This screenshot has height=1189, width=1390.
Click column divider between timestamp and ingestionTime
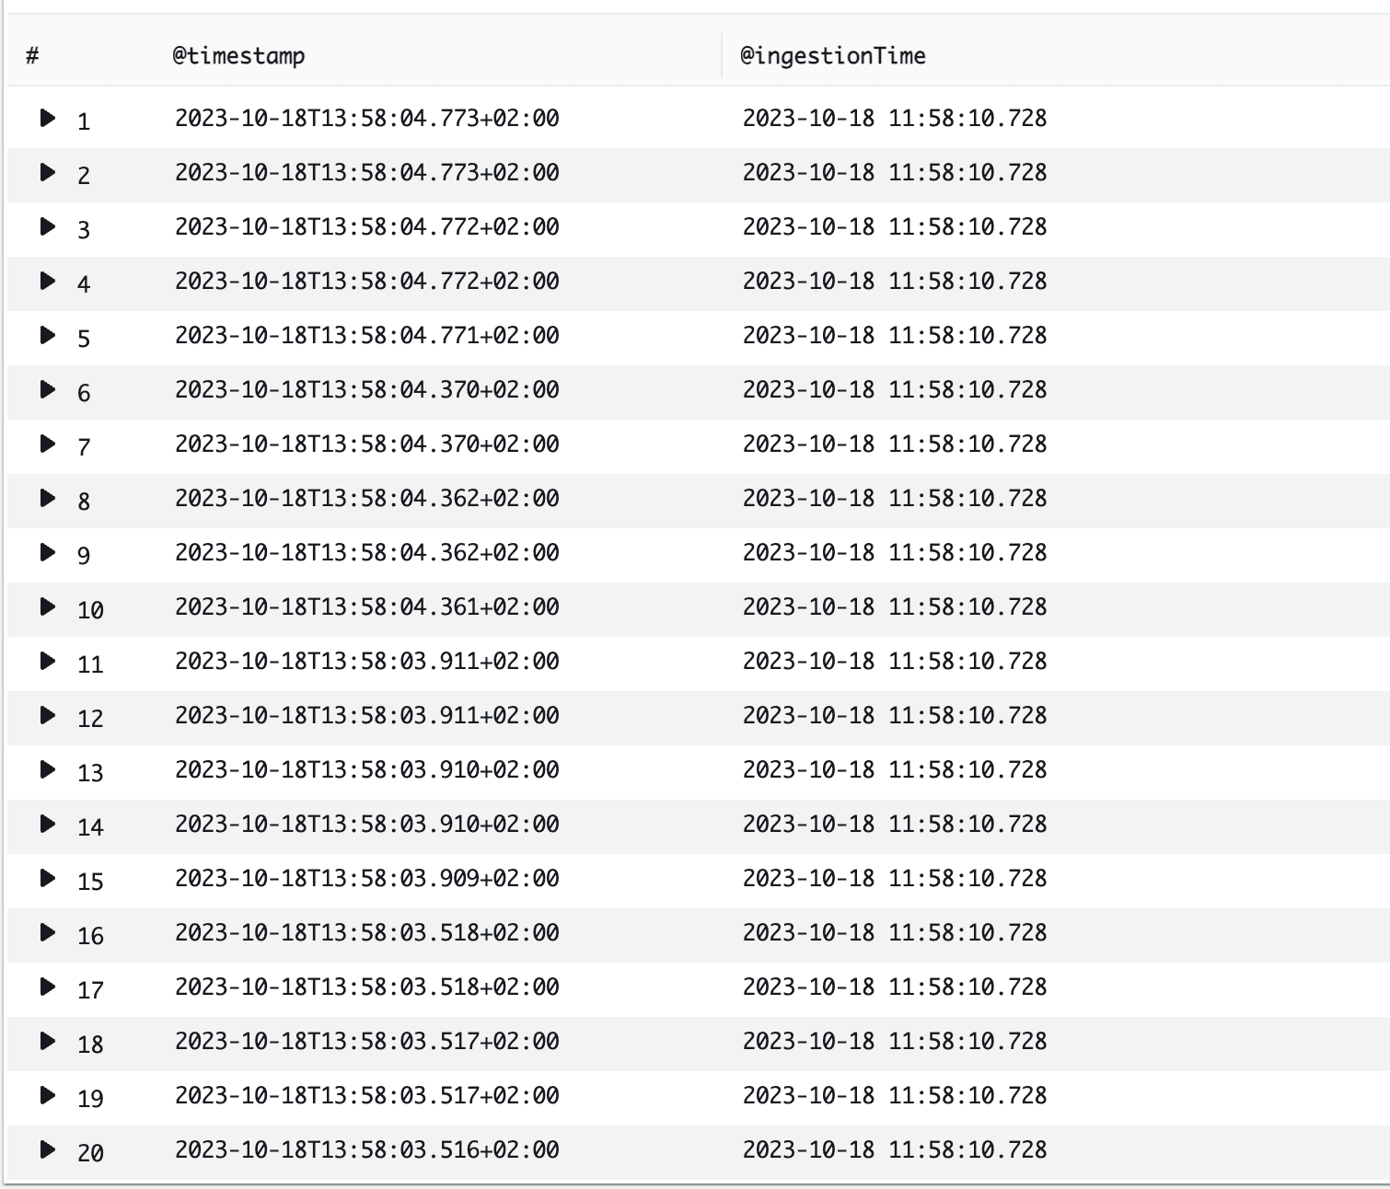coord(722,56)
